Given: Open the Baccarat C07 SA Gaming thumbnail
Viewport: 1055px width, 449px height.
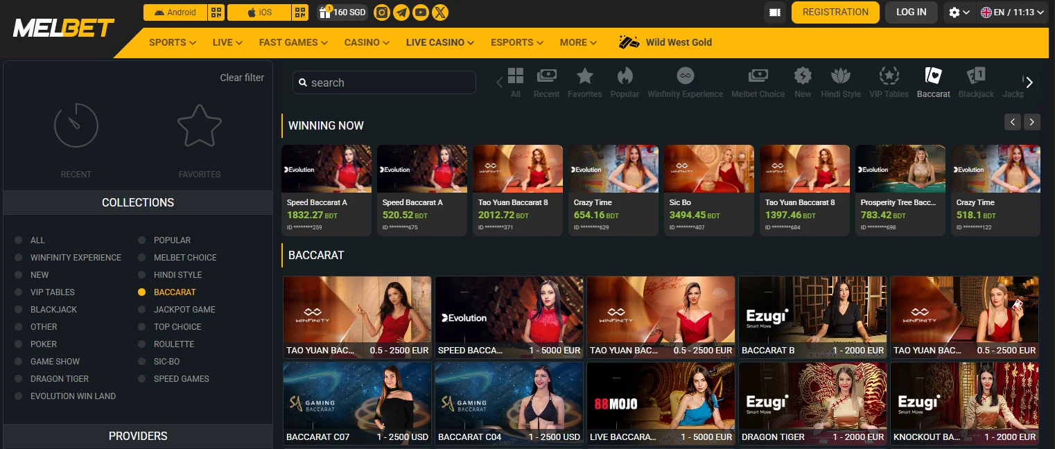Looking at the screenshot, I should click(x=357, y=403).
